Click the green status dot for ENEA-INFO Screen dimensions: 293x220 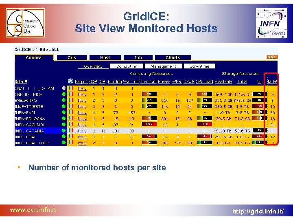click(64, 100)
